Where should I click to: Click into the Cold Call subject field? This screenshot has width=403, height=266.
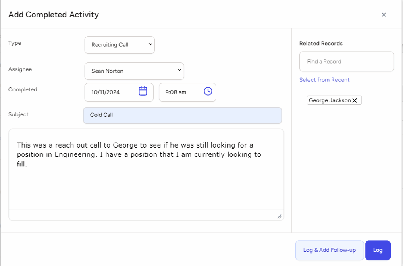(182, 115)
